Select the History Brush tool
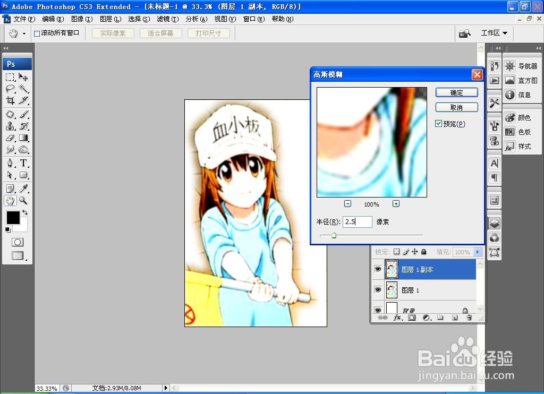544x394 pixels. pyautogui.click(x=23, y=126)
